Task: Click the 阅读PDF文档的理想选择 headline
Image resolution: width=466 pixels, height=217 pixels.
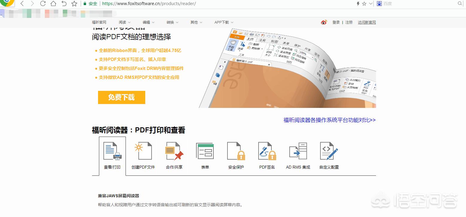Action: pos(132,37)
